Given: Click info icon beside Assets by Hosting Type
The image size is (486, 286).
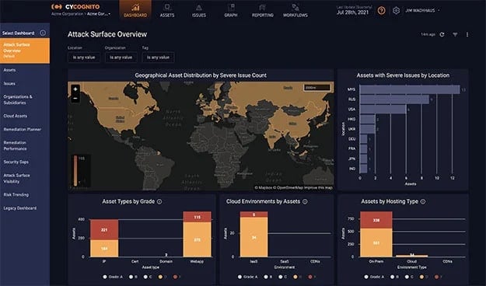Looking at the screenshot, I should pos(423,202).
